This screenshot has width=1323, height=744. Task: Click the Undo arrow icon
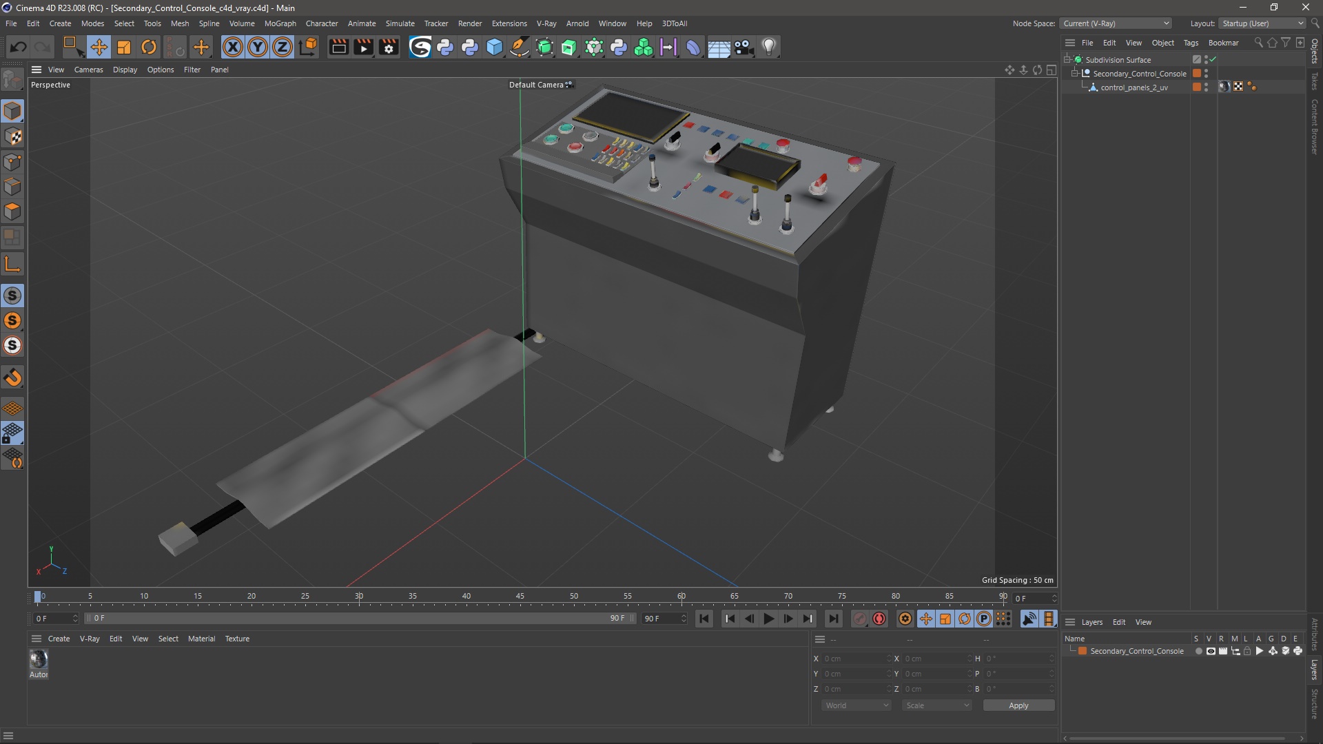[19, 47]
